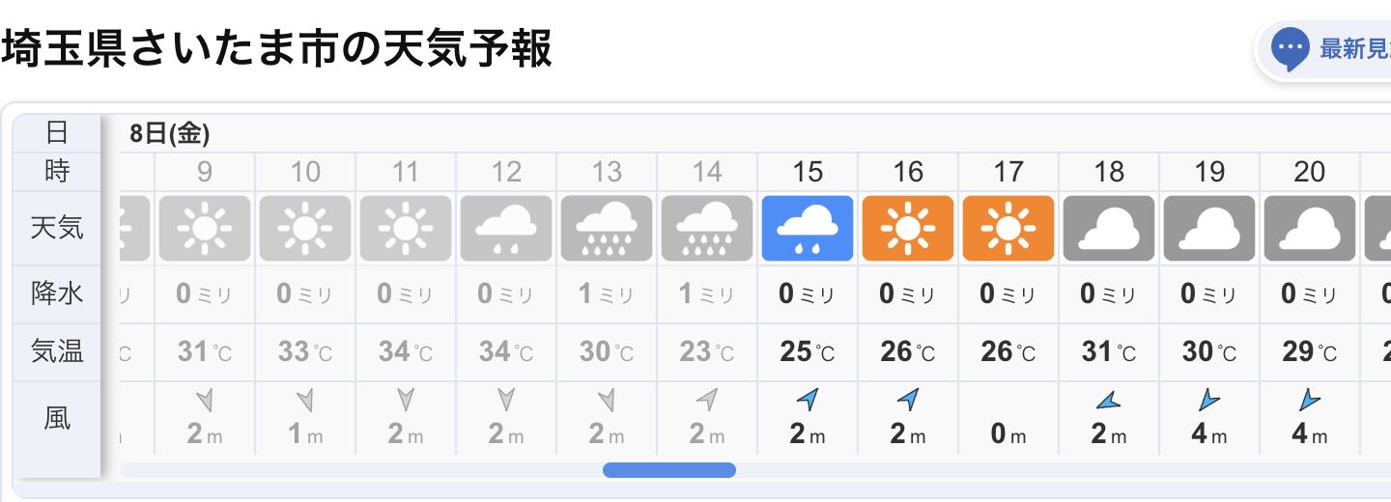Select the light rain icon at hour 12
This screenshot has width=1391, height=502.
[506, 229]
